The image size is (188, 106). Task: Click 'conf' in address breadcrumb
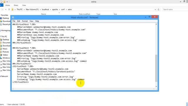click(63, 9)
